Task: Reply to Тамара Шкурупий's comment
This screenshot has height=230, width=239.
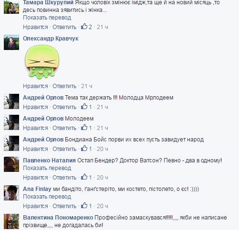Action: [64, 27]
